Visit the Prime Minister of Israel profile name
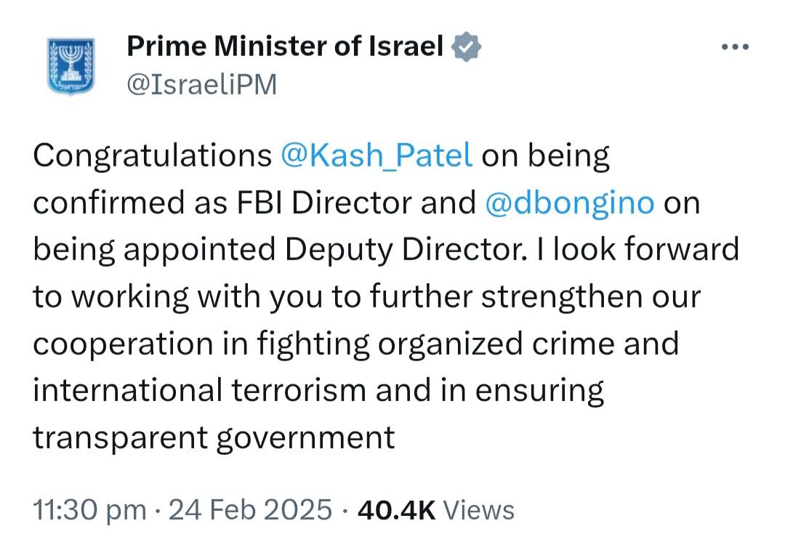 285,46
